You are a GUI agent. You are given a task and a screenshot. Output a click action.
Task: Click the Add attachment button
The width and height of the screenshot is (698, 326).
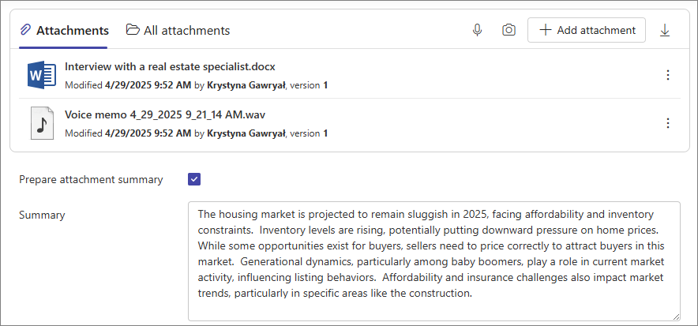(587, 30)
